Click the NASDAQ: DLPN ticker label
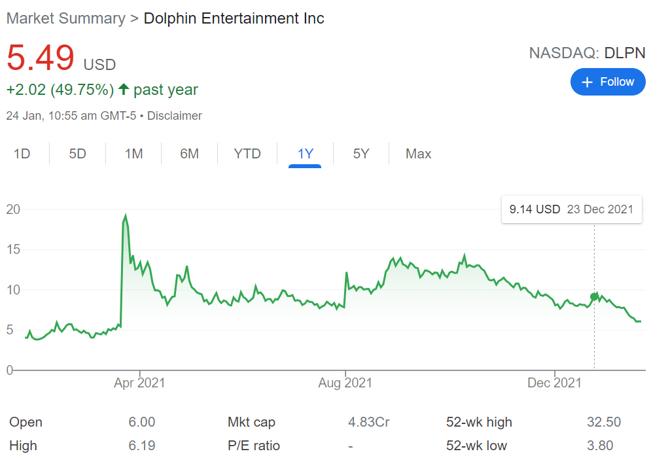The width and height of the screenshot is (668, 460). 587,53
